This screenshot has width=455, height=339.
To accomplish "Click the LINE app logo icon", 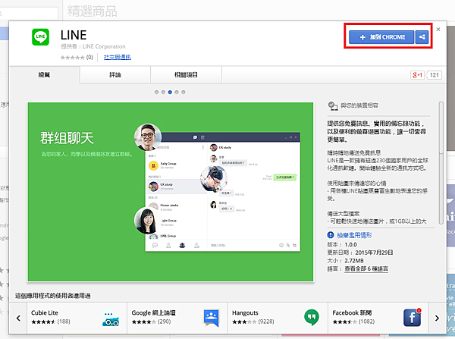I will click(x=40, y=37).
